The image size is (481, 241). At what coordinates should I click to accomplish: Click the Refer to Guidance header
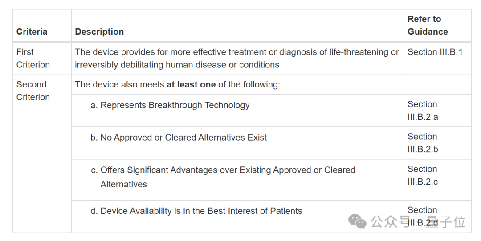click(427, 25)
